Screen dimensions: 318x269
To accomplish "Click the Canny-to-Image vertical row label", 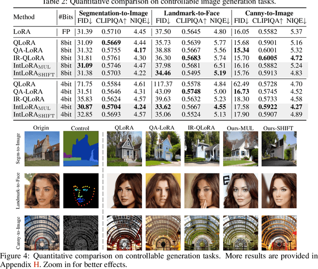I will pyautogui.click(x=18, y=233).
